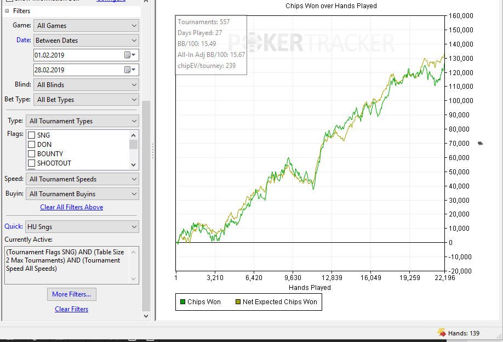Open the Date dropdown showing Between Dates
The height and width of the screenshot is (342, 503).
tap(86, 41)
